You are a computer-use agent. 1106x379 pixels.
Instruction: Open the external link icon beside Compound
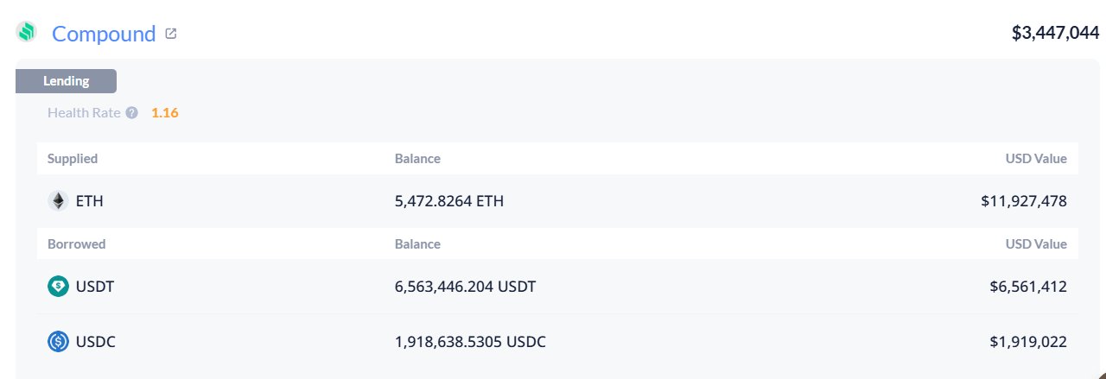[x=171, y=34]
